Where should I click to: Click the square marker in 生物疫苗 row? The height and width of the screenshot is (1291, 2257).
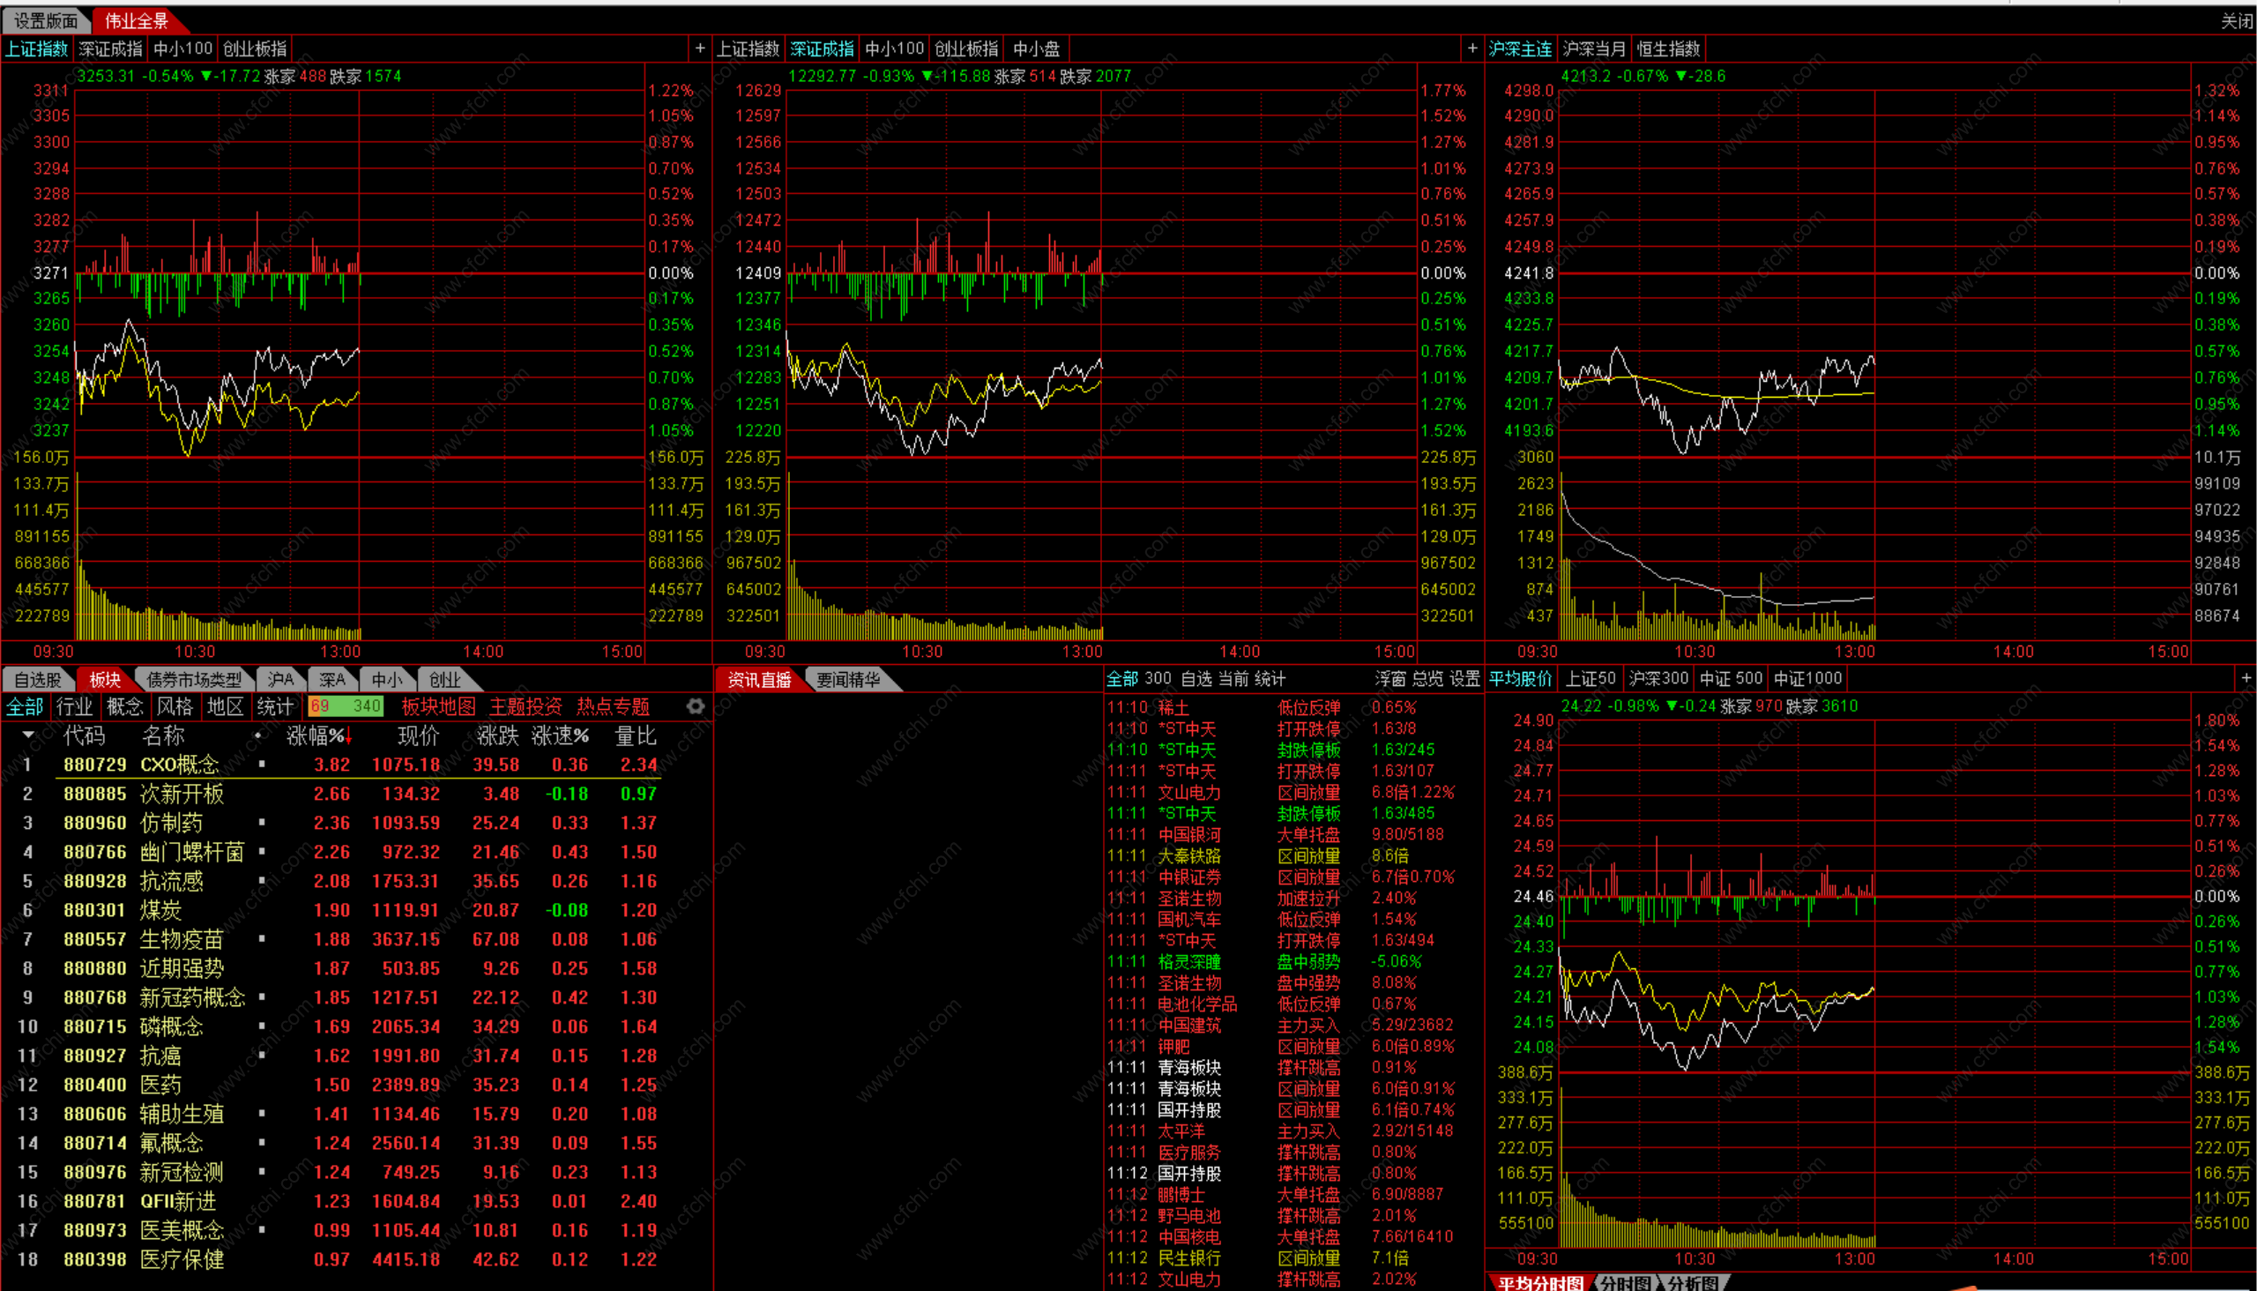pyautogui.click(x=262, y=938)
